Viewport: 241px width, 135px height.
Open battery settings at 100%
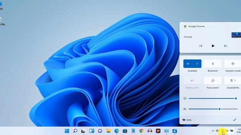pos(187,120)
